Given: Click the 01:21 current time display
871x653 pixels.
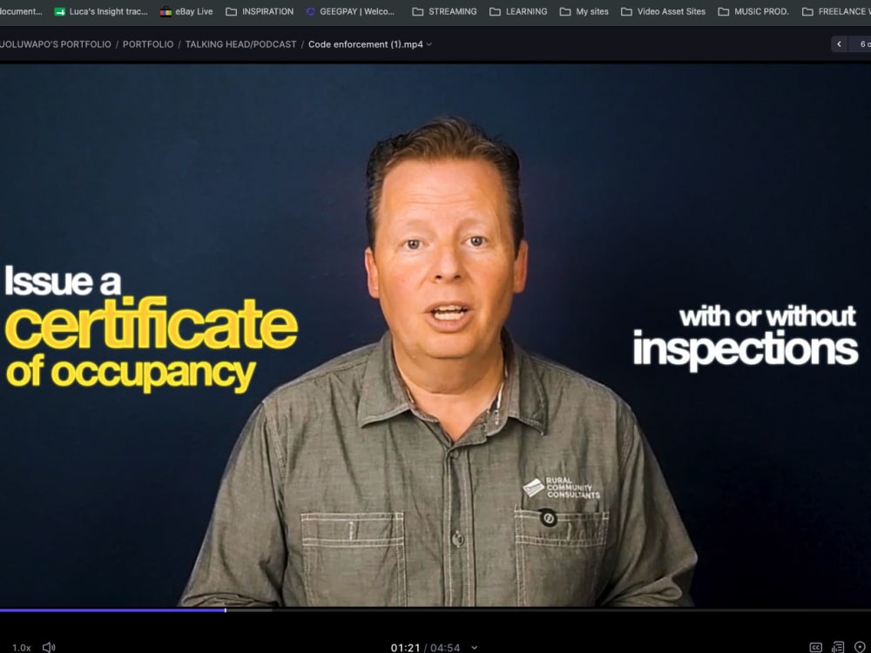Looking at the screenshot, I should click(406, 648).
